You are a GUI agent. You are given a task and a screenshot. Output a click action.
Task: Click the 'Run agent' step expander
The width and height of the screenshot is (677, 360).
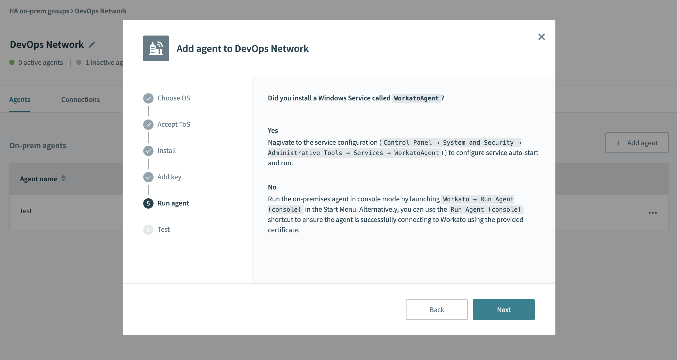[173, 202]
